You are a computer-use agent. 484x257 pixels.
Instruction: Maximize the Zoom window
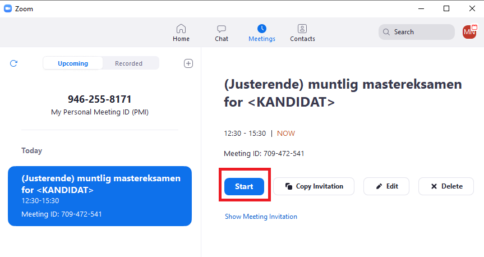tap(446, 8)
